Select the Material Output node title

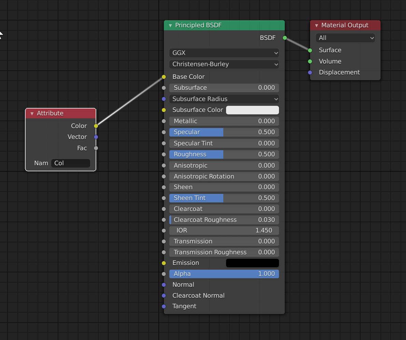pos(345,25)
